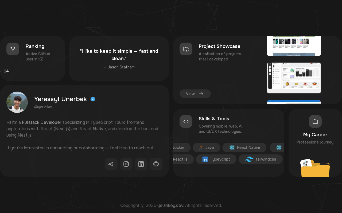342x213 pixels.
Task: Open the GitHub profile icon
Action: tap(156, 164)
